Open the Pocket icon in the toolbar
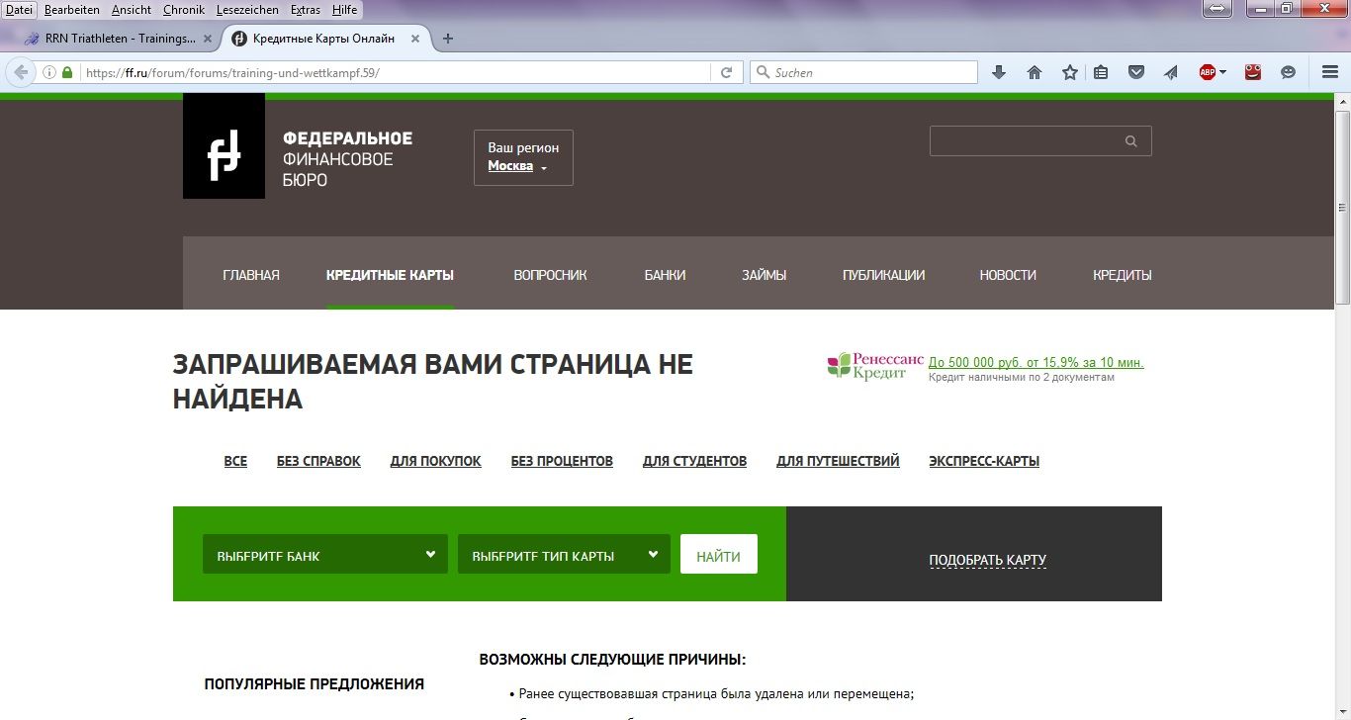 click(1136, 72)
